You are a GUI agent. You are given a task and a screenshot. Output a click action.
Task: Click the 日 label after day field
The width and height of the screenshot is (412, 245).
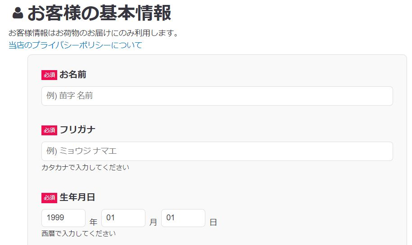coord(213,222)
